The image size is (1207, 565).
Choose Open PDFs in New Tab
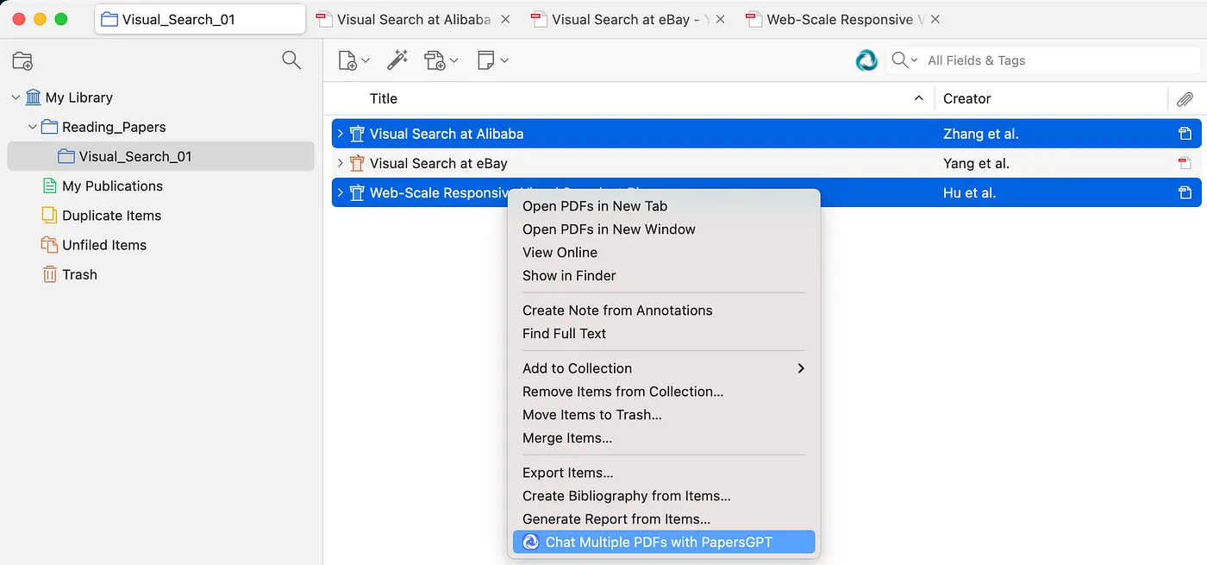coord(664,206)
